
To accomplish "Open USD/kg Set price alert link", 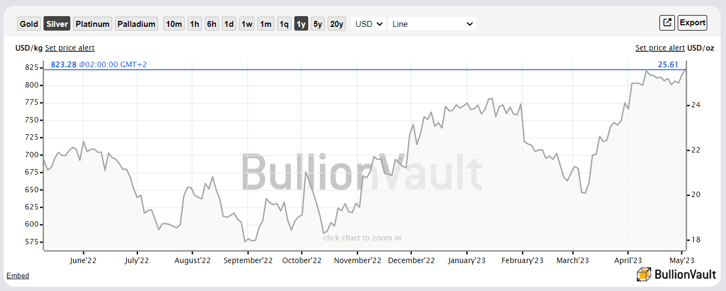I will click(x=70, y=48).
